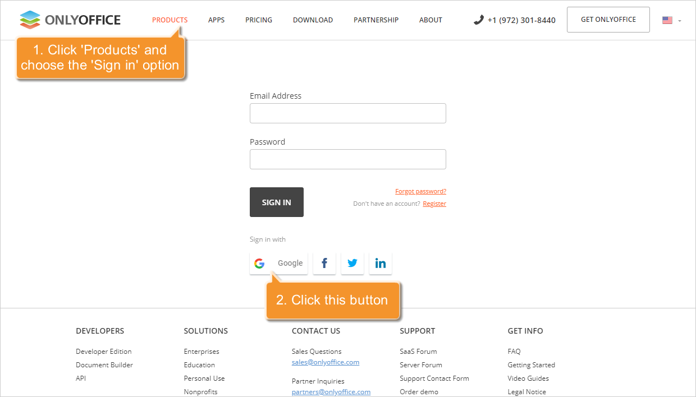Viewport: 696px width, 397px height.
Task: Open the Forgot password link
Action: (x=420, y=191)
